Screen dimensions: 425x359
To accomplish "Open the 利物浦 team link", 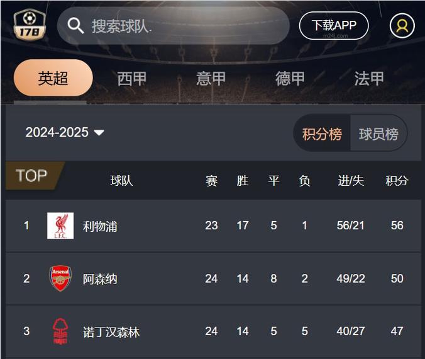I will tap(100, 226).
